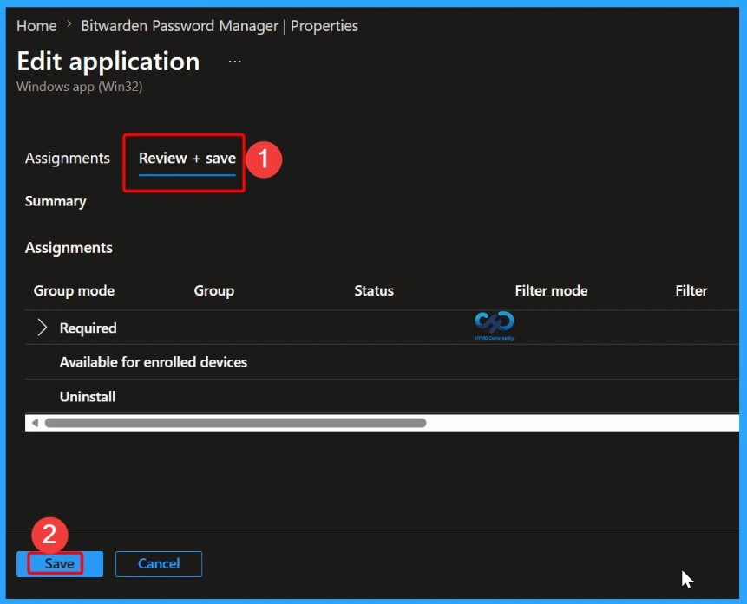
Task: Open the Home breadcrumb link
Action: (36, 26)
